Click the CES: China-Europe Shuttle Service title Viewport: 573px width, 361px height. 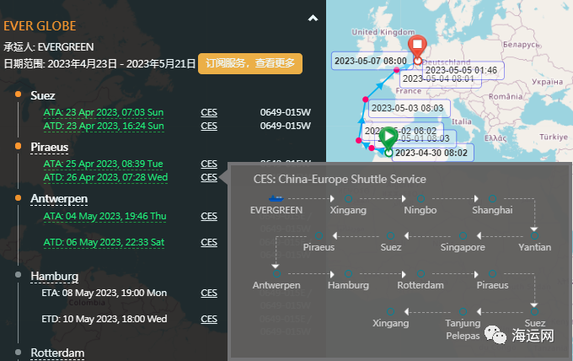pos(340,179)
